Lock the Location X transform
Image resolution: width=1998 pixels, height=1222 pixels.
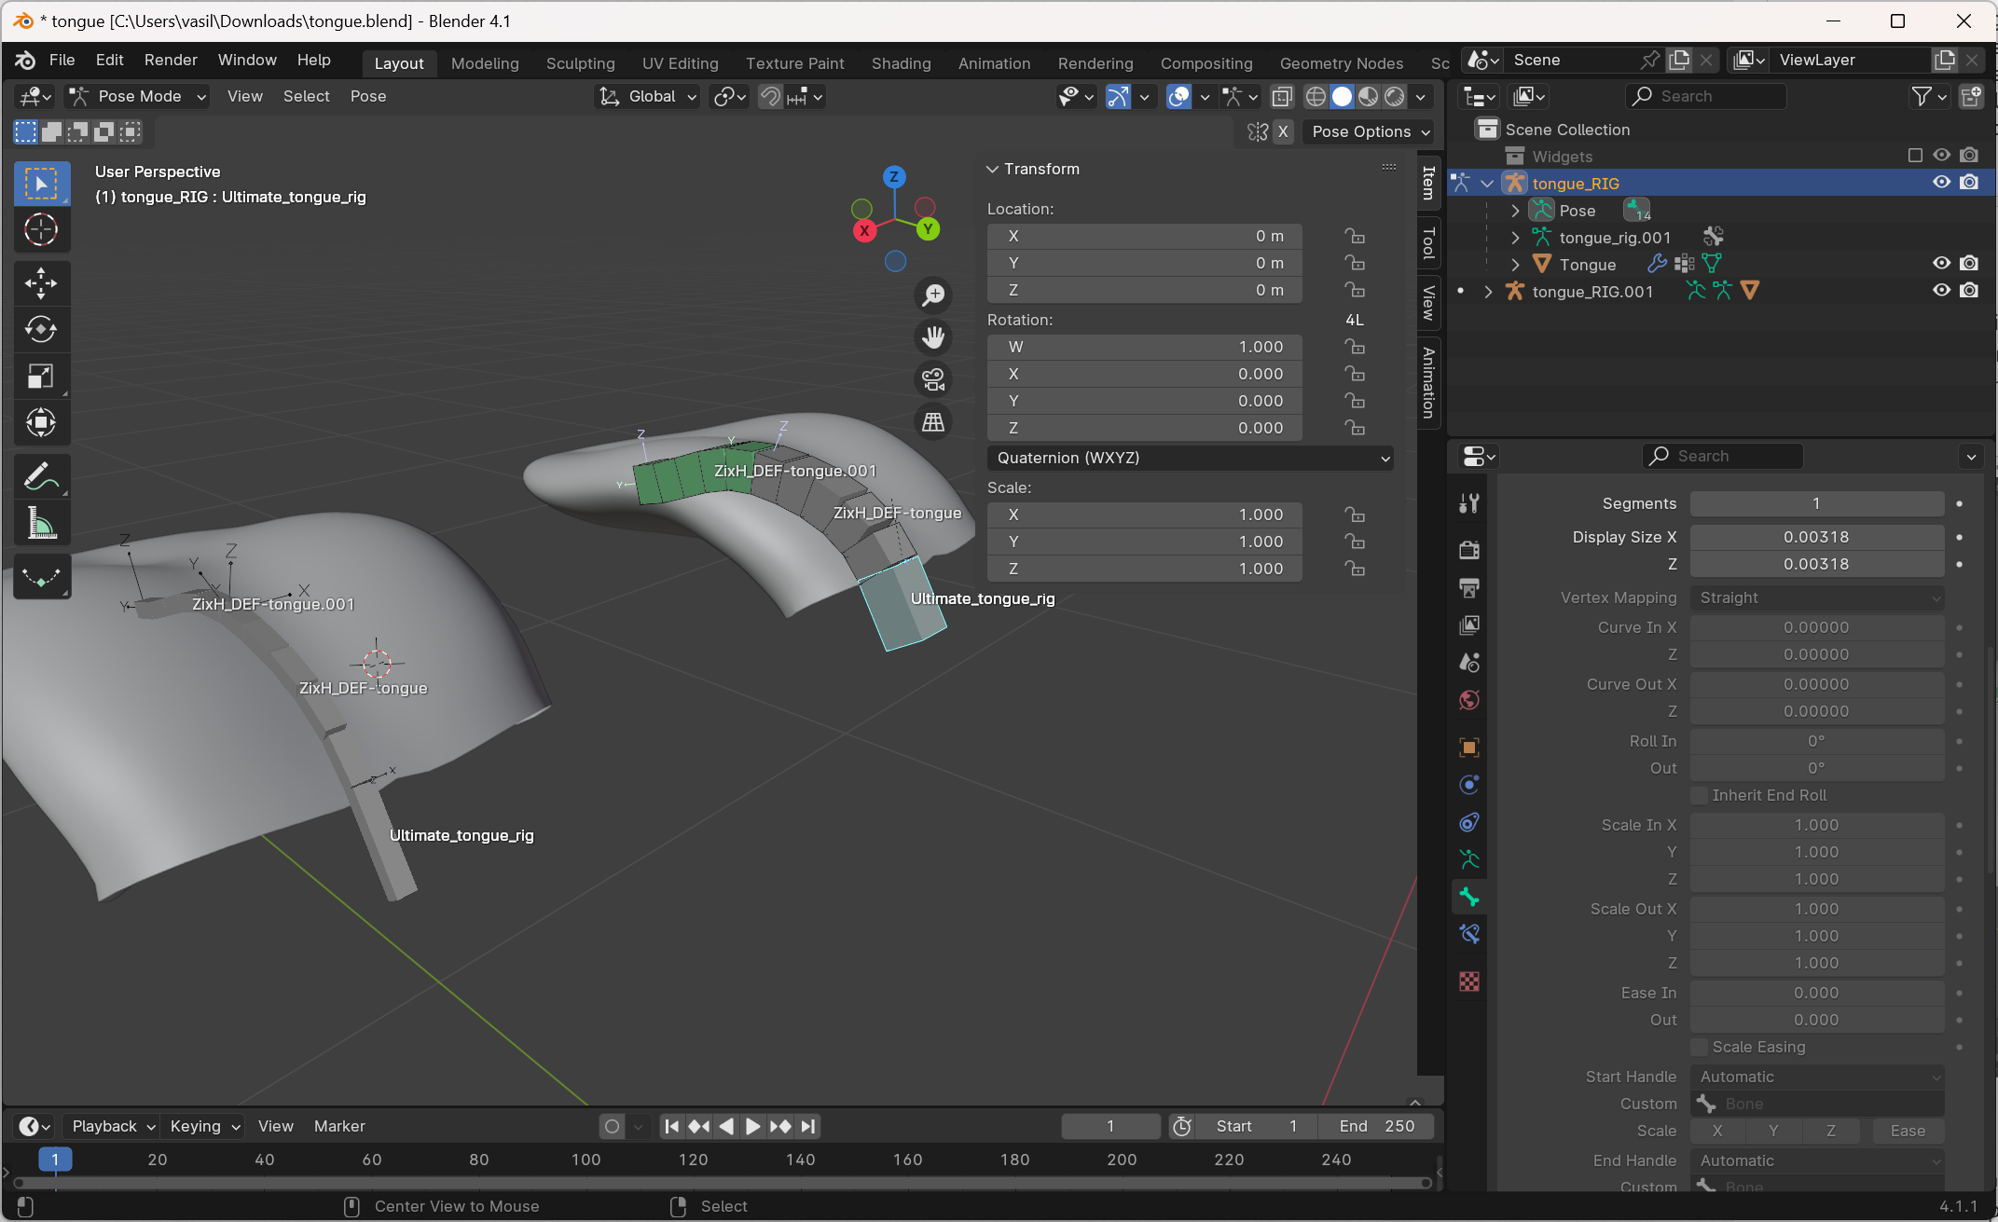(x=1355, y=236)
